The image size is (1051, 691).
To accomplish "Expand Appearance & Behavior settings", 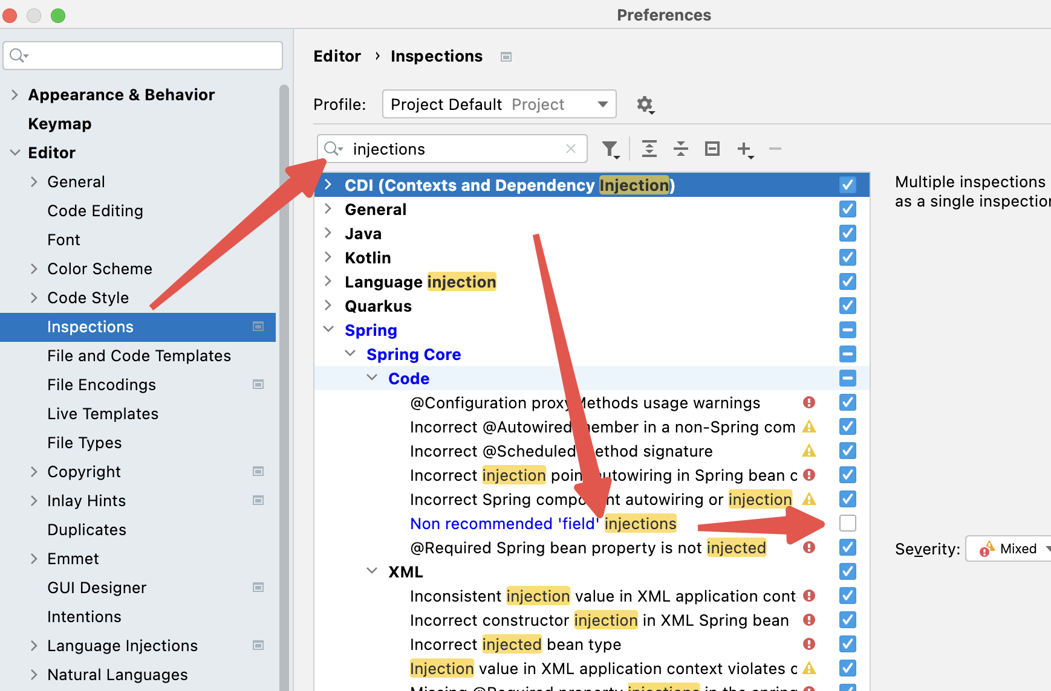I will [15, 95].
